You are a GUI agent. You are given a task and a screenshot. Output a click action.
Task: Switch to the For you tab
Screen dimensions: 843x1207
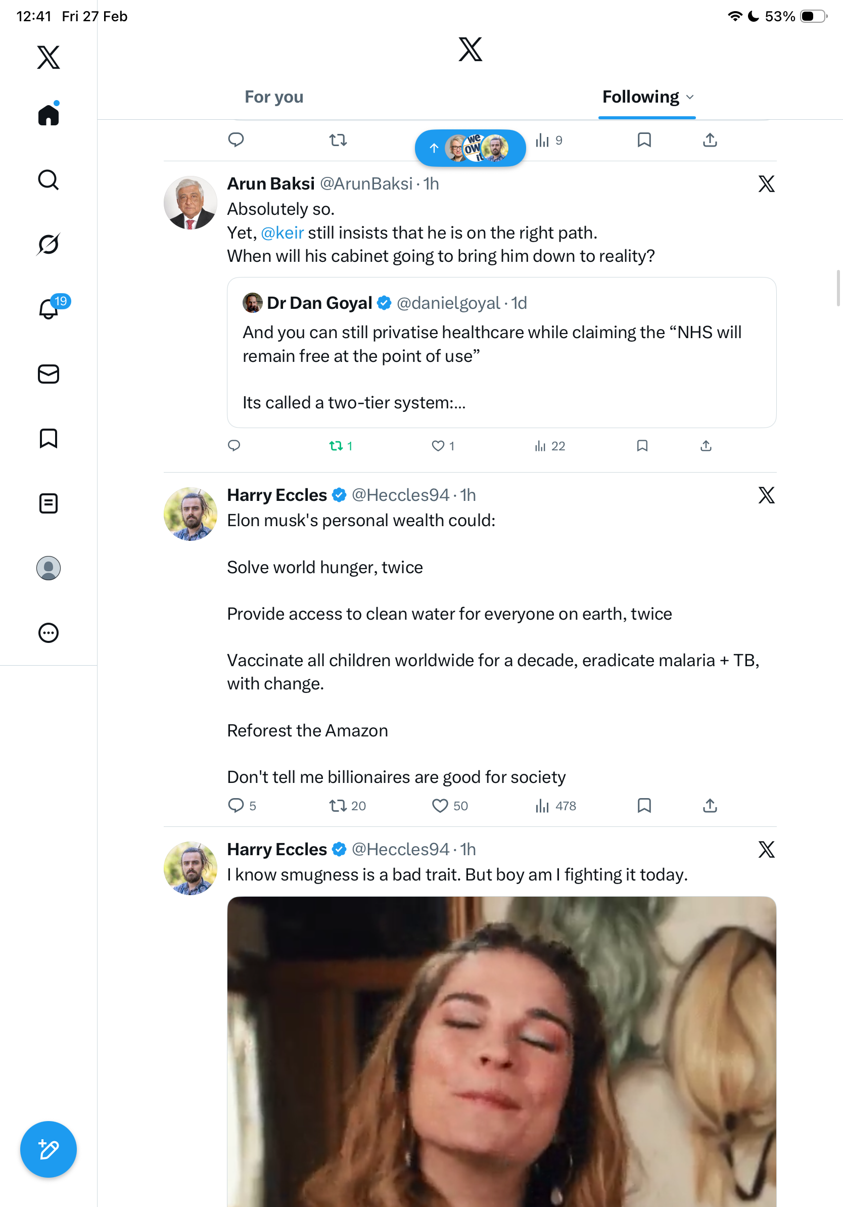[274, 97]
